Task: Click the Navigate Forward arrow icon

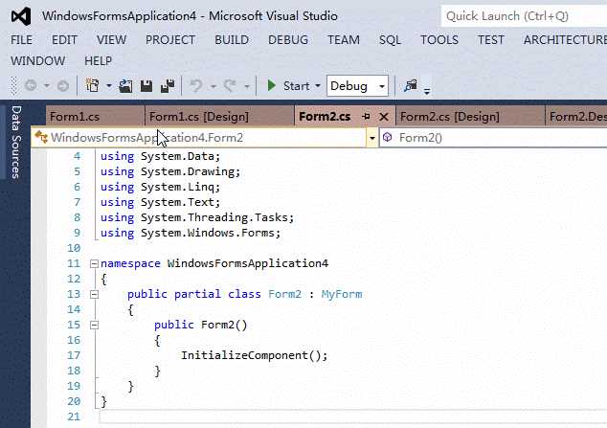Action: click(63, 85)
